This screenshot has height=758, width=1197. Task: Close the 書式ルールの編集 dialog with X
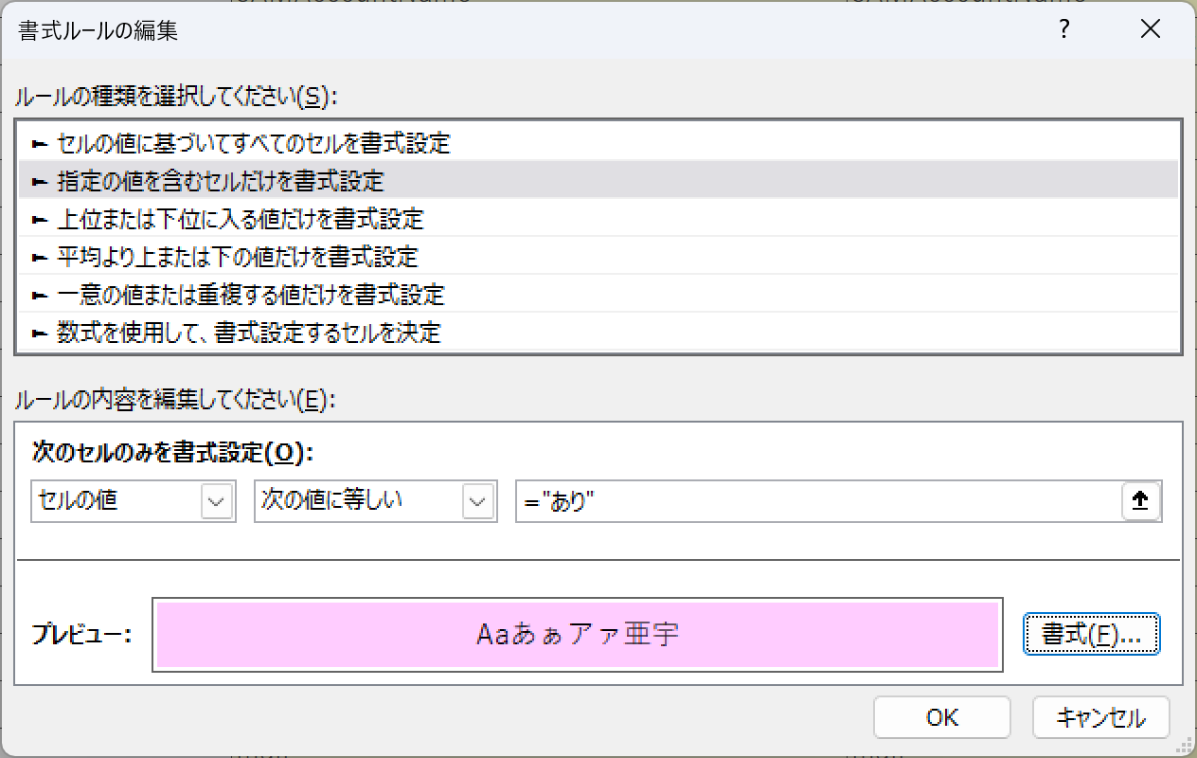(1151, 29)
